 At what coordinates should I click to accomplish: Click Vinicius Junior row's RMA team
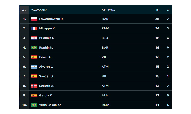coord(106,105)
